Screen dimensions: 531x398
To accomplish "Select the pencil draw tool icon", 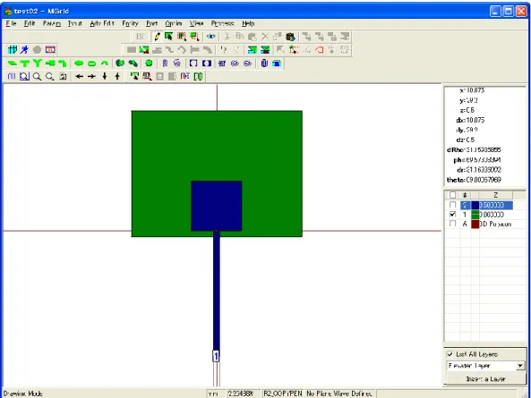I will pos(157,37).
